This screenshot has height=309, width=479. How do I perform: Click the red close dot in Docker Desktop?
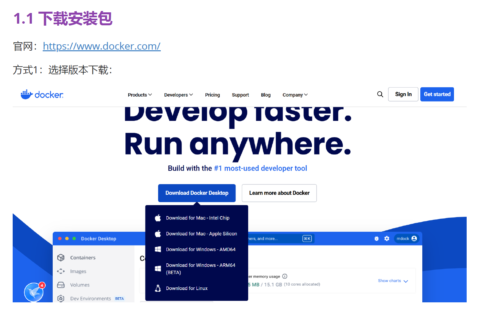60,238
